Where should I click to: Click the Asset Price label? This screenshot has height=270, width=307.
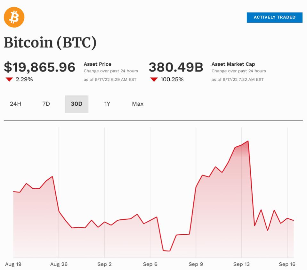pos(98,64)
